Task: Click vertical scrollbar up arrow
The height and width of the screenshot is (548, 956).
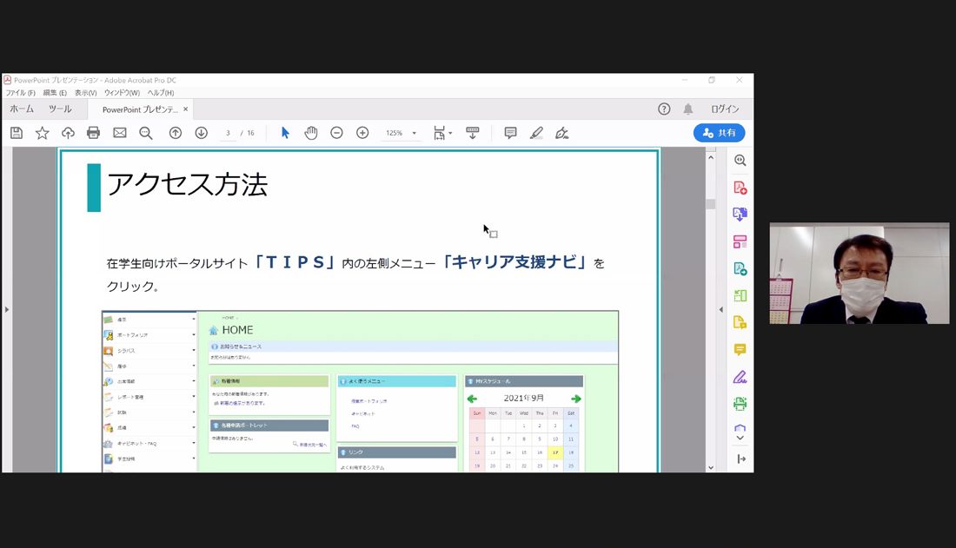Action: 711,157
